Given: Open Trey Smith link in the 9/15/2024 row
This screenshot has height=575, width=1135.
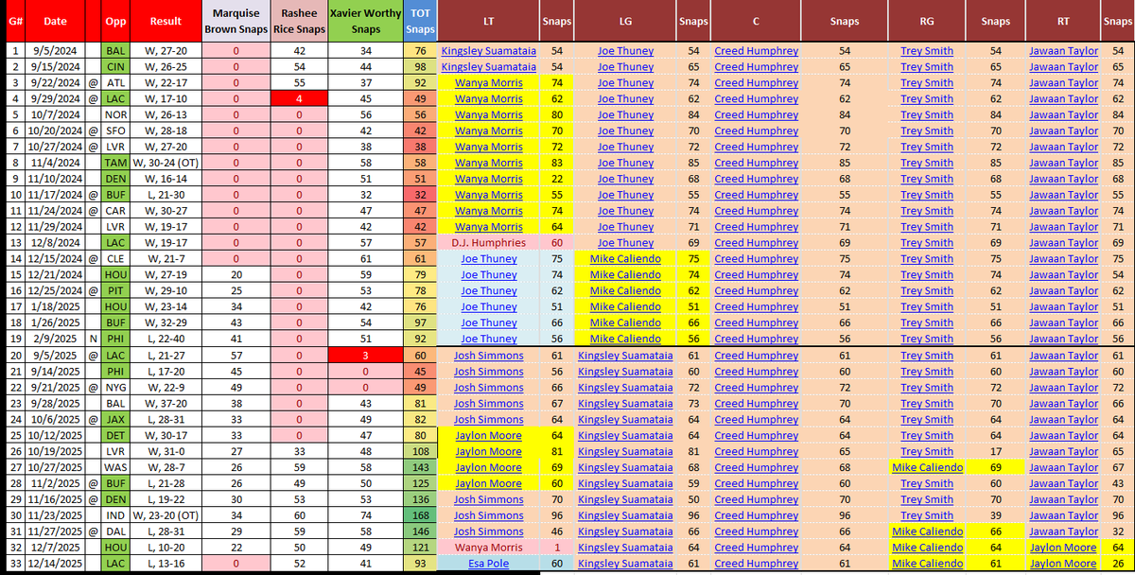Looking at the screenshot, I should tap(927, 67).
